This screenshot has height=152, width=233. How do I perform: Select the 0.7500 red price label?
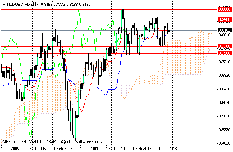[224, 53]
